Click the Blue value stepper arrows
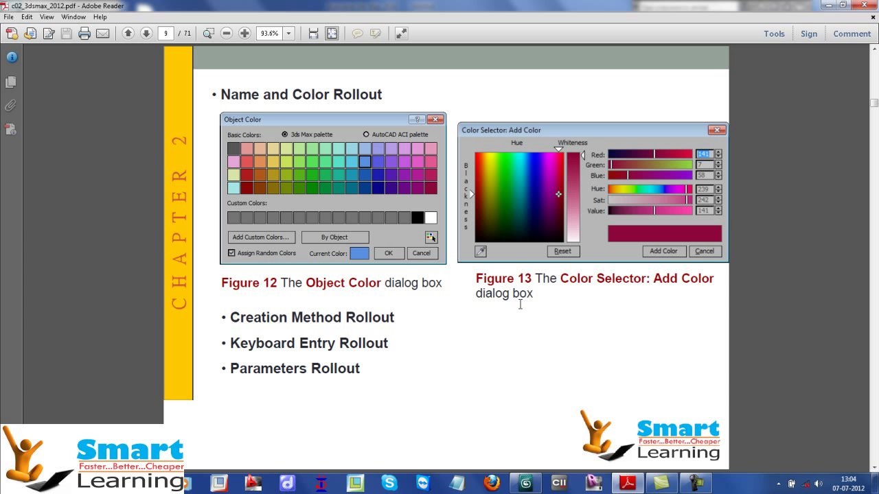 [x=718, y=176]
